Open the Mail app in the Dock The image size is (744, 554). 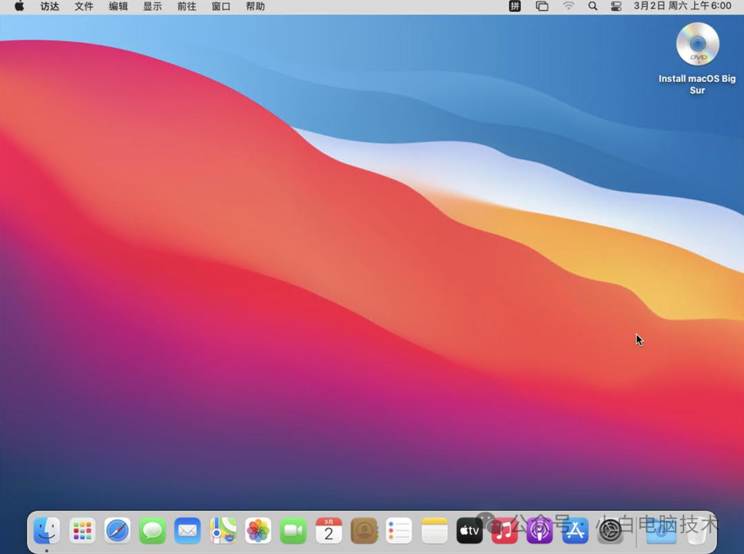pos(187,531)
